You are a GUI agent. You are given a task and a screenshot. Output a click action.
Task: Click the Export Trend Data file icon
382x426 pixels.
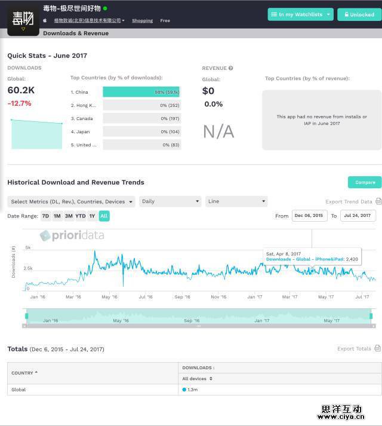pyautogui.click(x=378, y=201)
